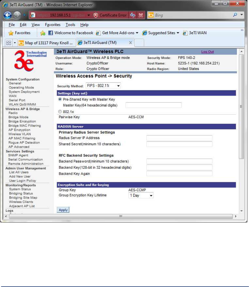Open General under System Configuration

point(15,83)
